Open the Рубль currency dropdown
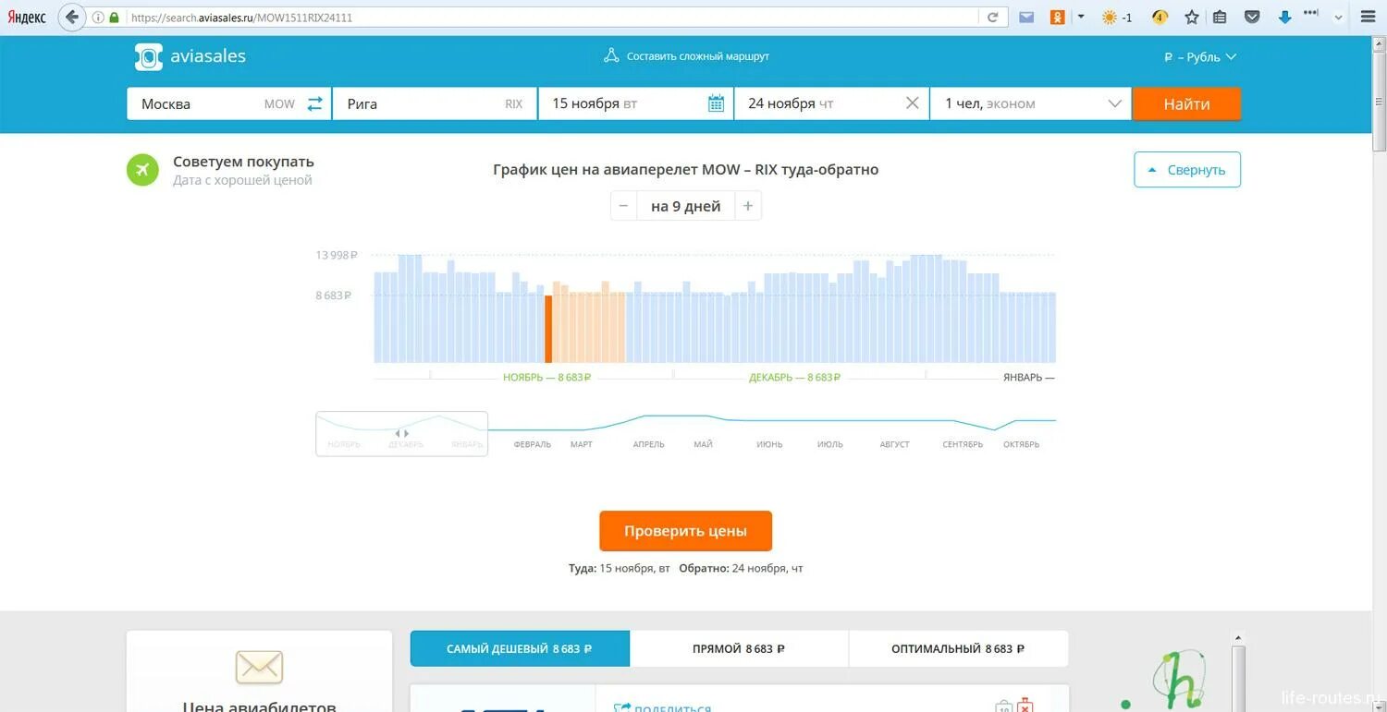1387x712 pixels. 1200,57
